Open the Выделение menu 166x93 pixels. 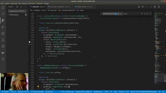(x=14, y=3)
